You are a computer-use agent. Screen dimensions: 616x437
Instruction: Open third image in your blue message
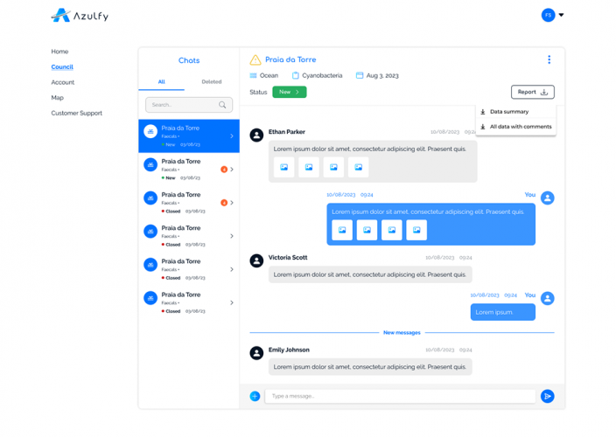(x=392, y=230)
